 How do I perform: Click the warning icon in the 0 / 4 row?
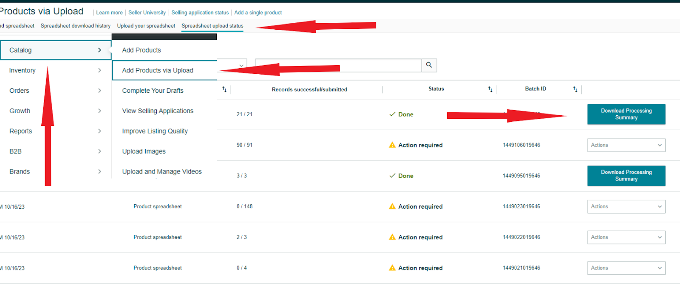(x=392, y=268)
